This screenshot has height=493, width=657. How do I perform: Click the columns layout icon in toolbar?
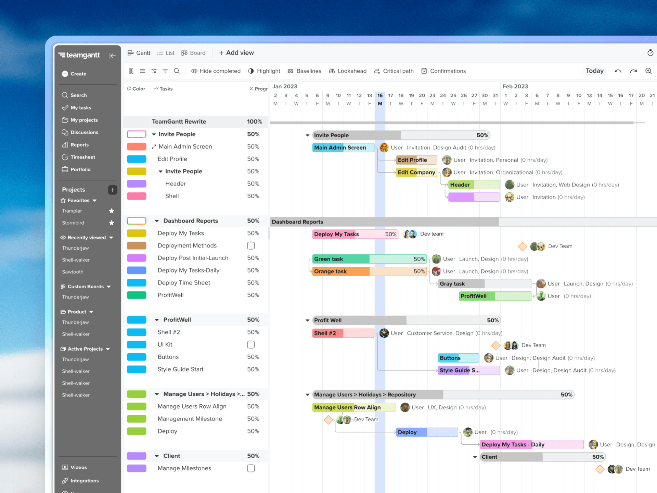pos(131,71)
